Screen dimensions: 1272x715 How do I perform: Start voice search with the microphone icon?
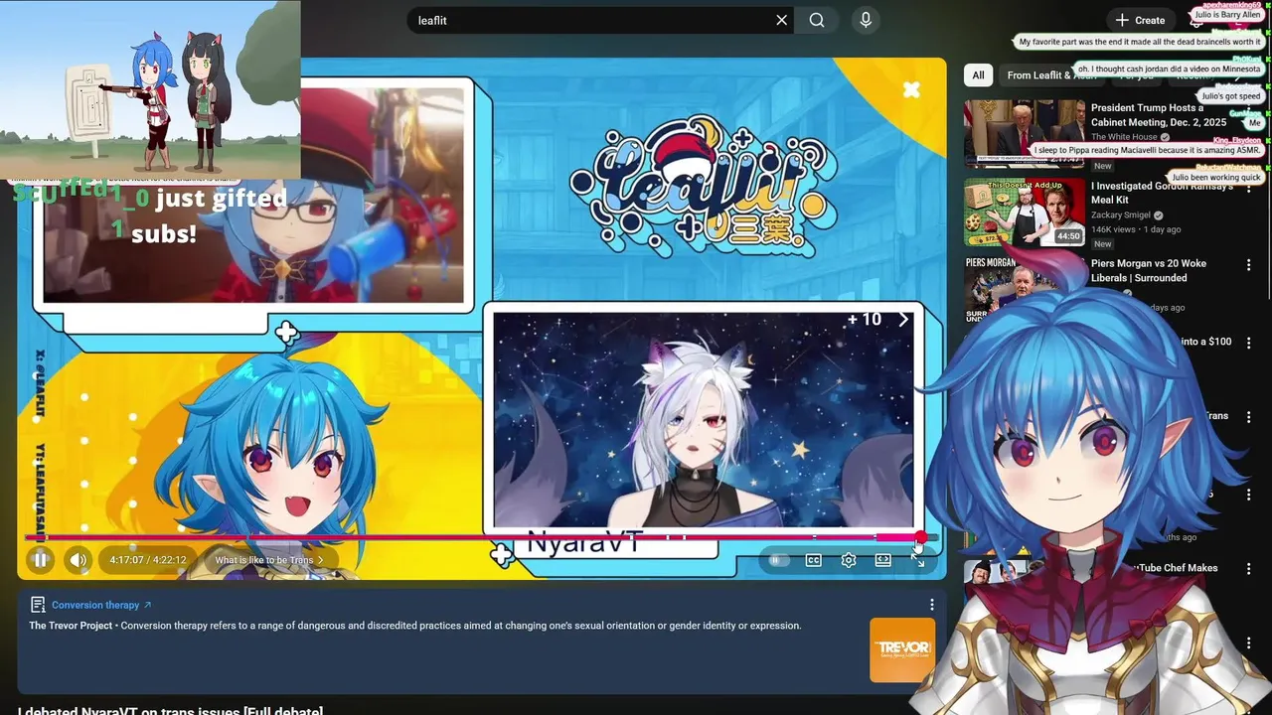[866, 20]
